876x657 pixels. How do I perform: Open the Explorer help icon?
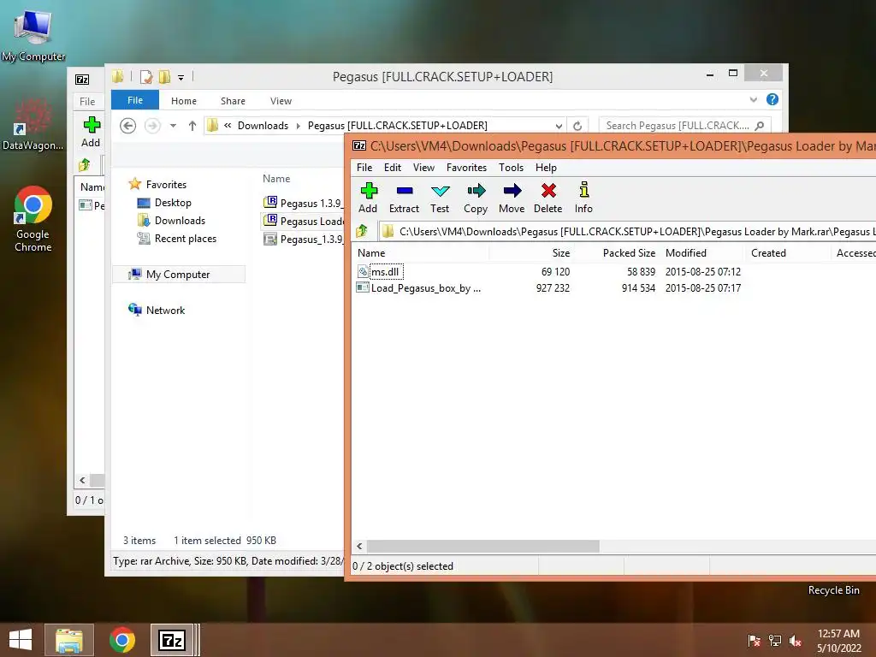point(772,99)
